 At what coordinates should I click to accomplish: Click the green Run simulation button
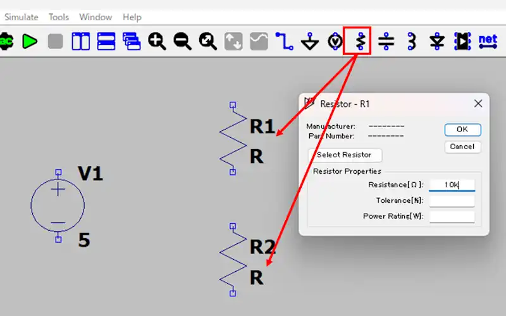pos(30,42)
